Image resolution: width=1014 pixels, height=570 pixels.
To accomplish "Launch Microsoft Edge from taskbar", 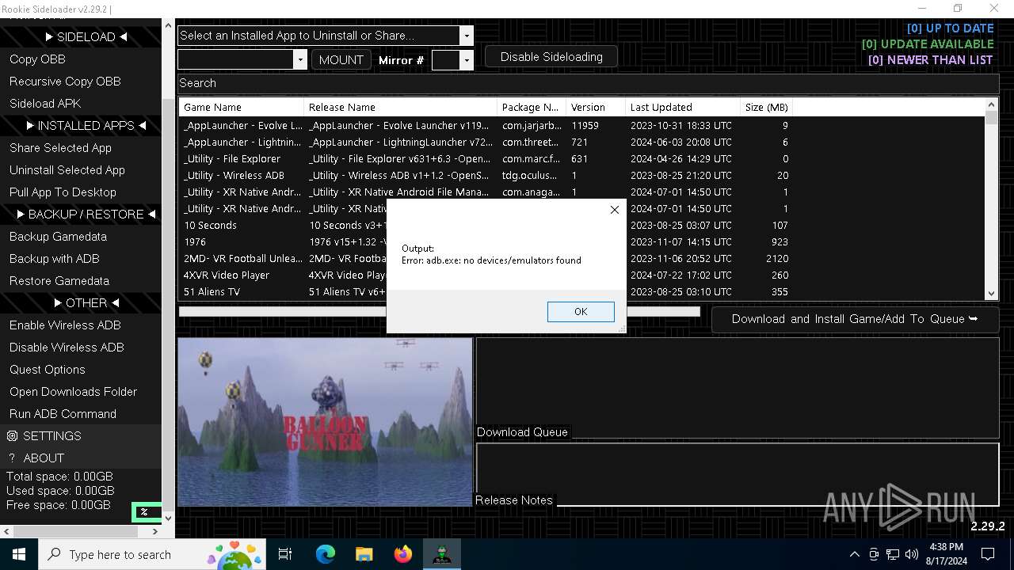I will click(325, 554).
